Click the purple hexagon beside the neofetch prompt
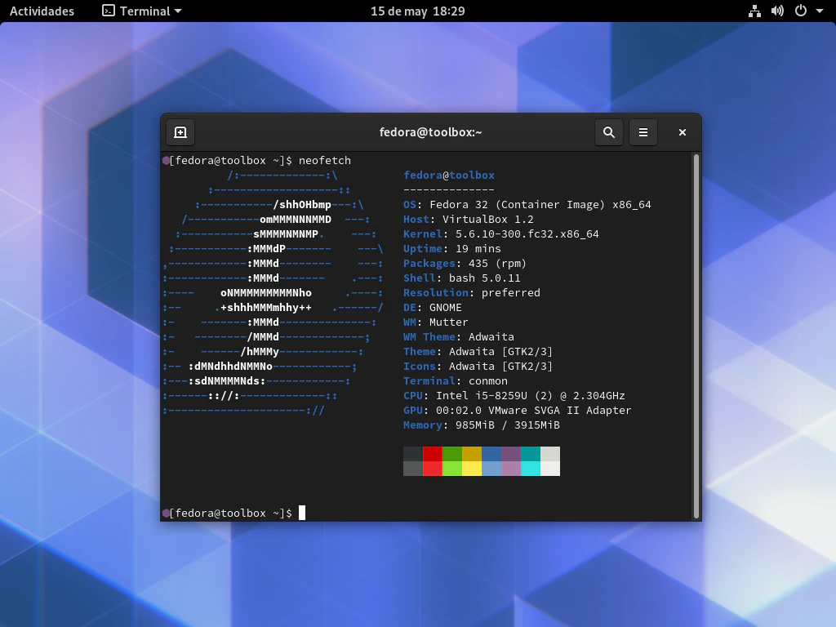Image resolution: width=836 pixels, height=627 pixels. point(166,161)
